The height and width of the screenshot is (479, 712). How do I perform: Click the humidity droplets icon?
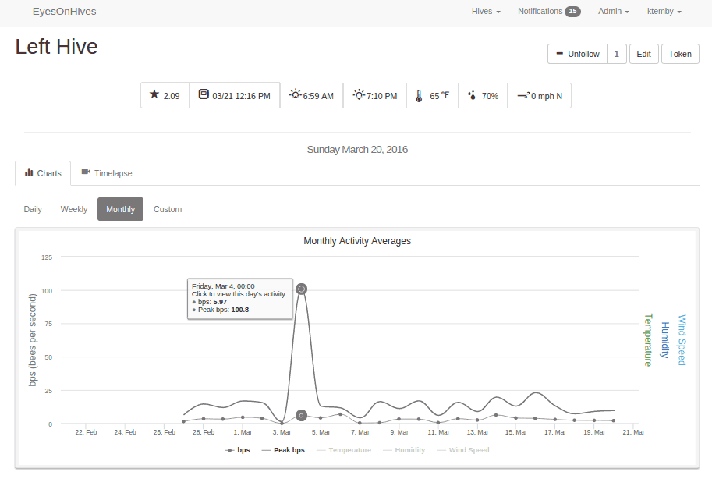coord(472,94)
